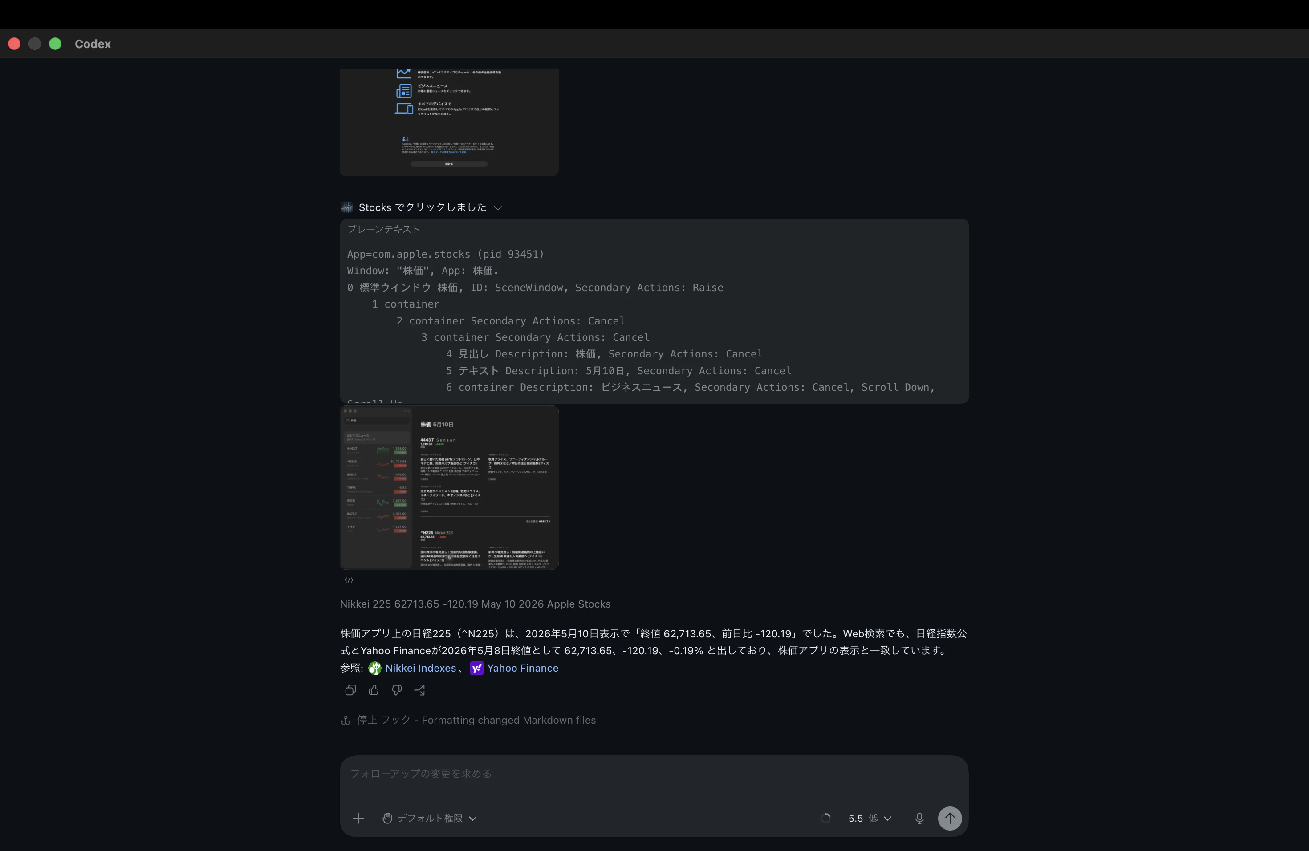Open the Stocks window screenshot thumbnail showing 株価 5月10日
Image resolution: width=1309 pixels, height=851 pixels.
[x=449, y=487]
